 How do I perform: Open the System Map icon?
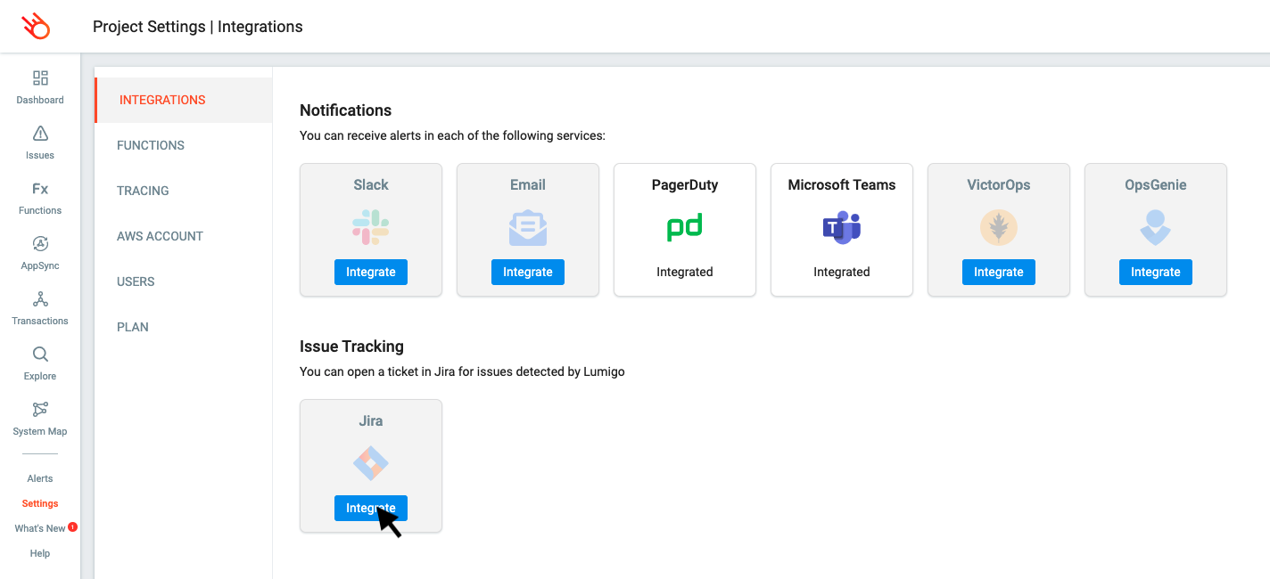pos(40,409)
